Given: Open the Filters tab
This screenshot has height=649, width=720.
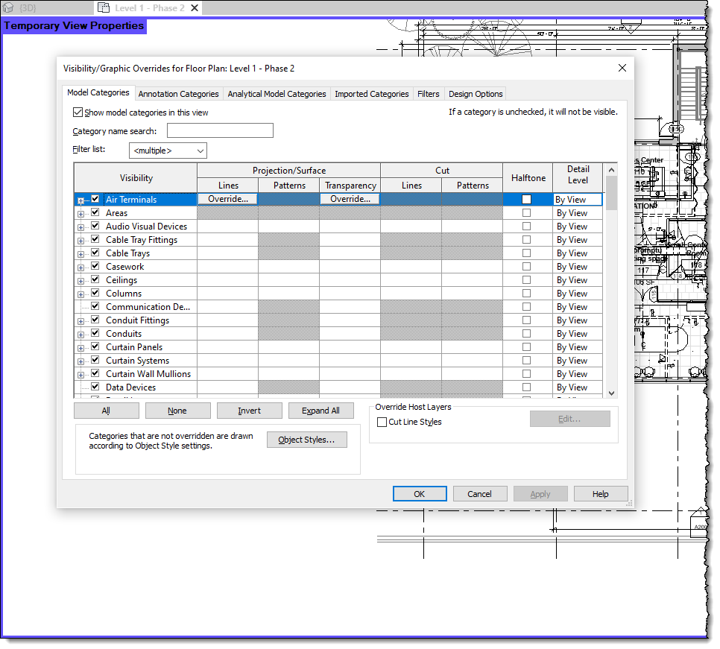Looking at the screenshot, I should click(429, 93).
